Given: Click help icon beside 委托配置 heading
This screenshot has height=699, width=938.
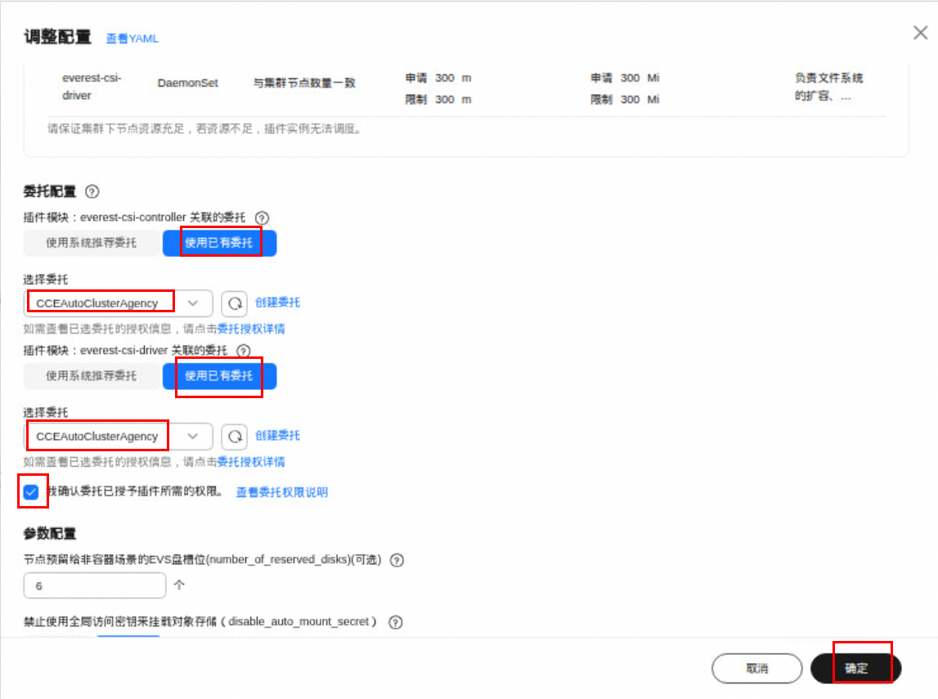Looking at the screenshot, I should coord(92,192).
